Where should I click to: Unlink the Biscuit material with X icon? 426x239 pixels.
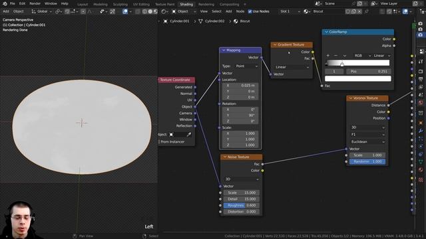tap(359, 11)
